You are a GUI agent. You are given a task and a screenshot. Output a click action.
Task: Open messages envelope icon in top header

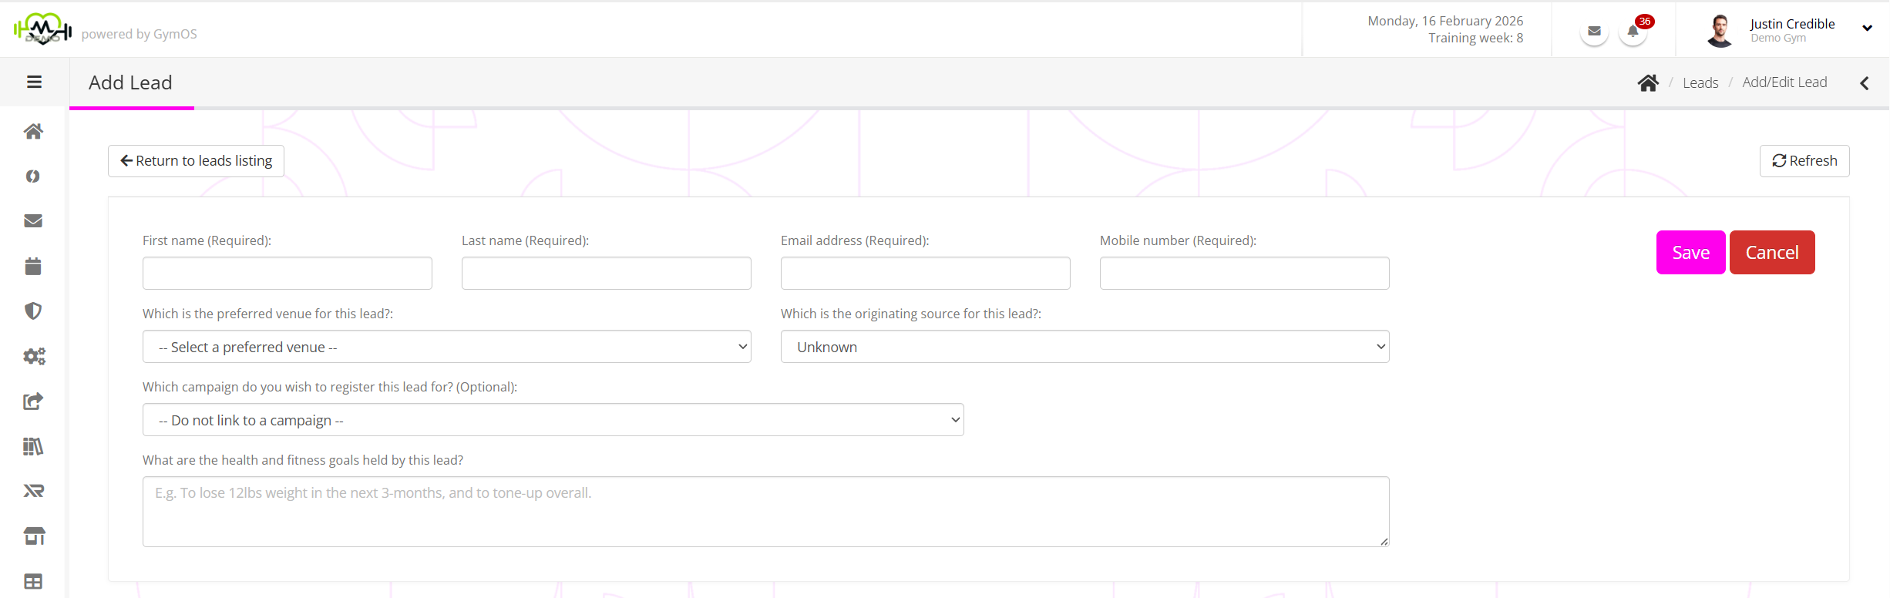point(1594,32)
